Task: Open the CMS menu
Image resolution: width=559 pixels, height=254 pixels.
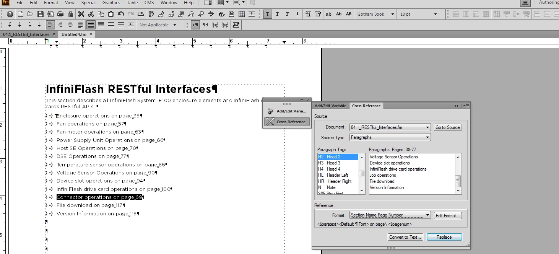Action: [149, 3]
